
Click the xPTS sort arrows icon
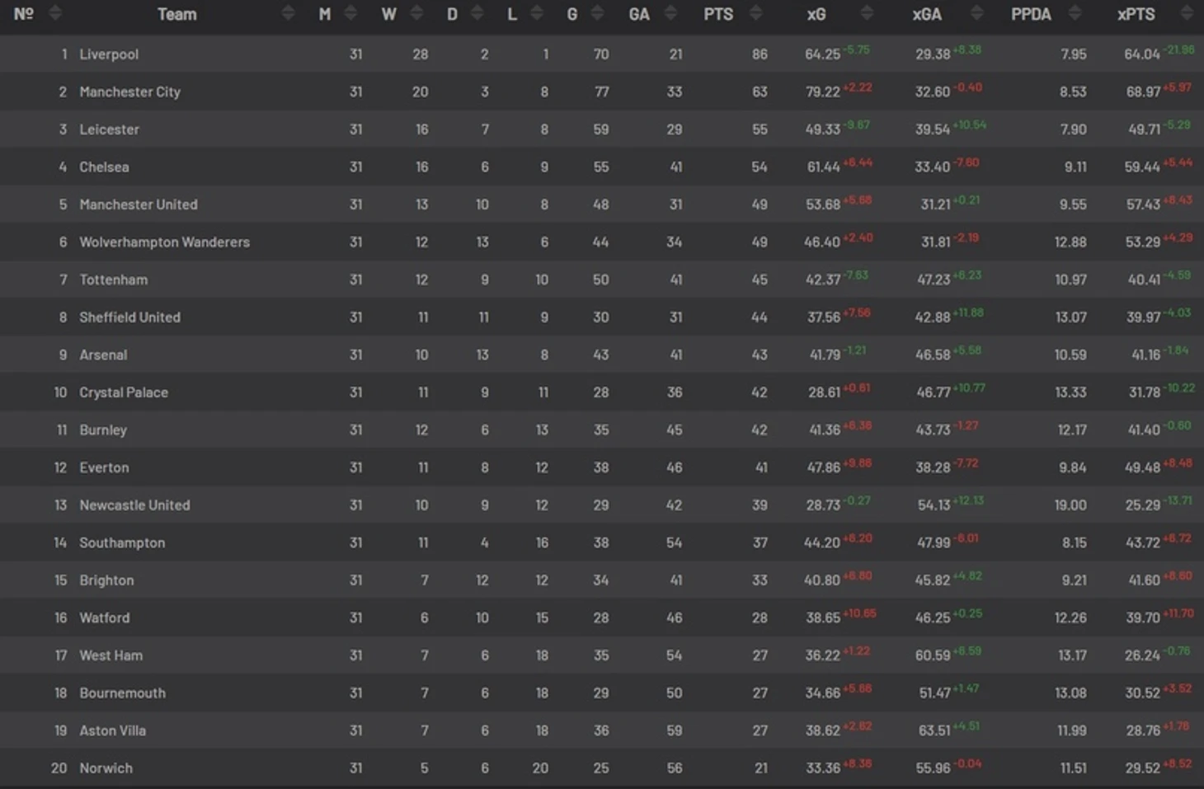1187,13
